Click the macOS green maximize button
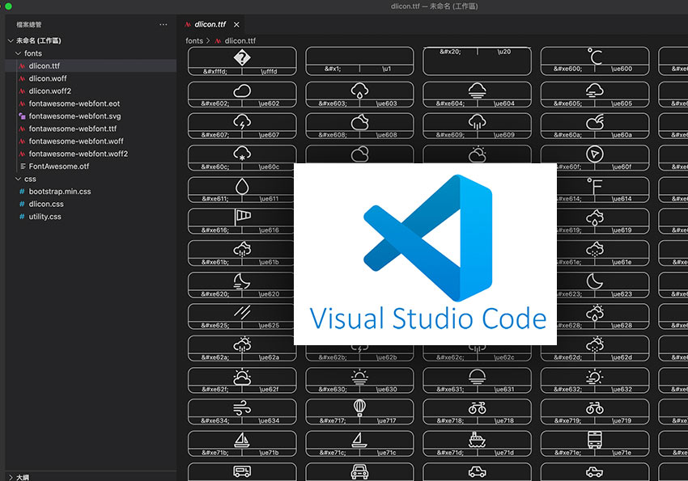The image size is (688, 481). 8,6
